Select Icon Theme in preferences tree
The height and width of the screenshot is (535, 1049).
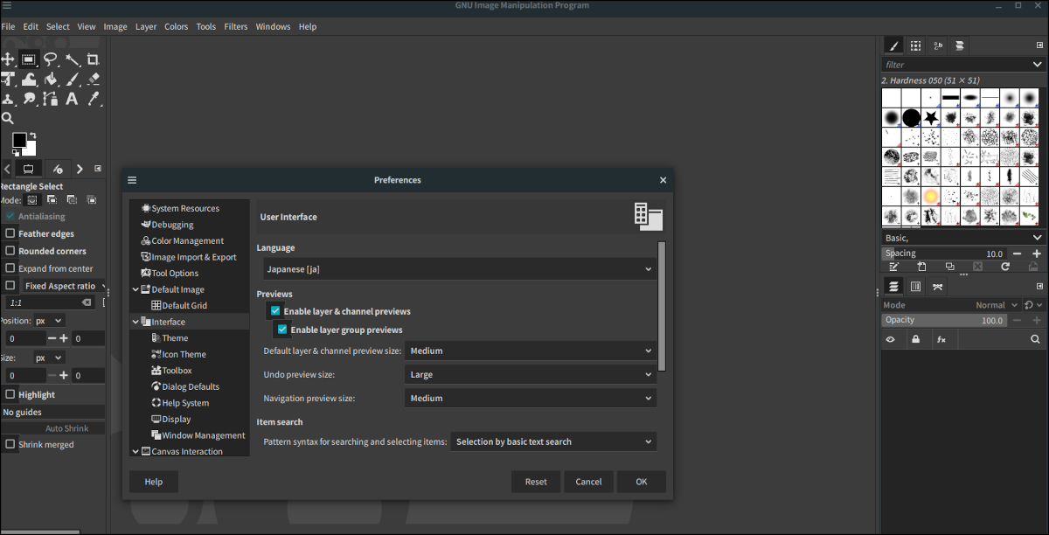pyautogui.click(x=184, y=354)
